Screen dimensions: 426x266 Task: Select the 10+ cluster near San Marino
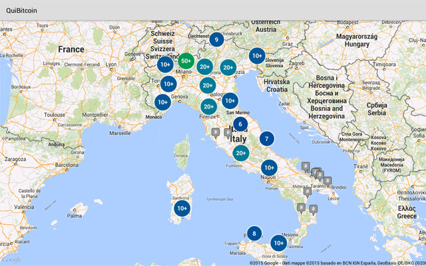tap(230, 100)
